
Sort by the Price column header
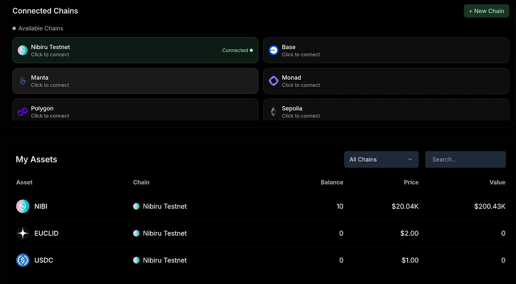tap(411, 182)
